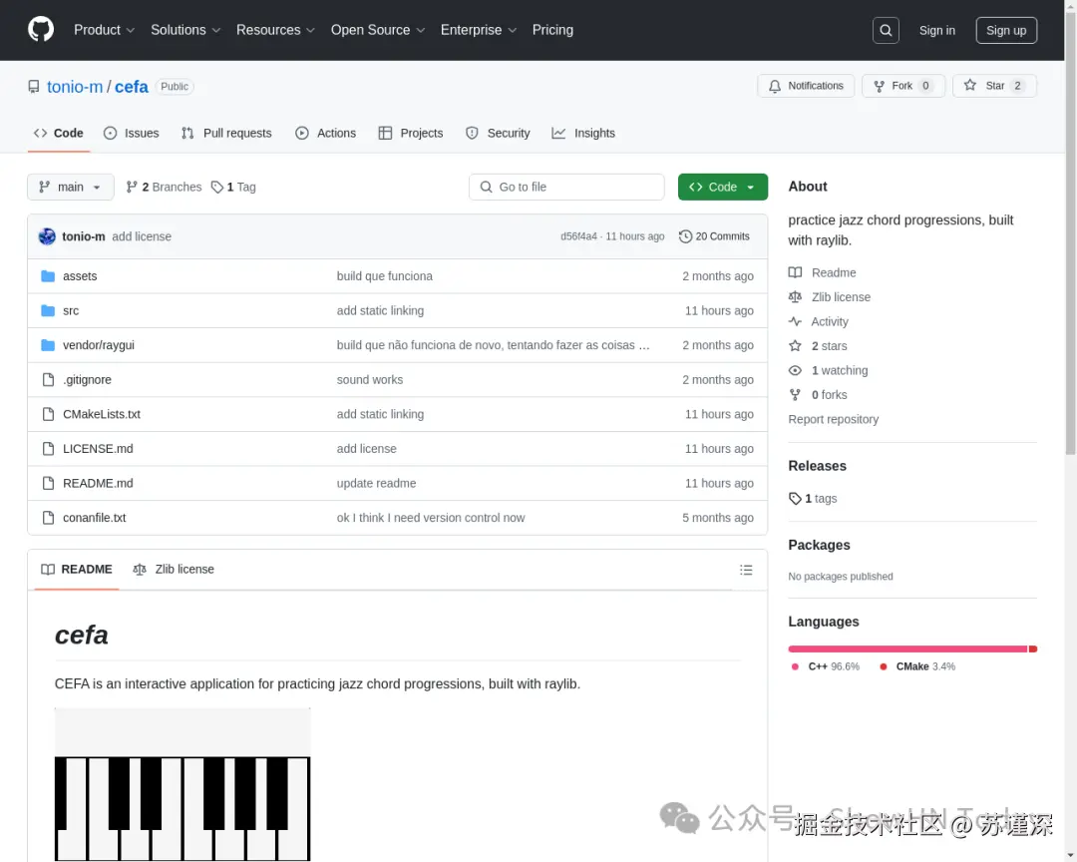Open the 'add static linking' commit for src

coord(380,310)
